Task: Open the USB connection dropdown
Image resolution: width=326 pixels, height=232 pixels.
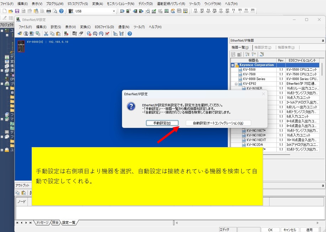Action: tap(114, 11)
